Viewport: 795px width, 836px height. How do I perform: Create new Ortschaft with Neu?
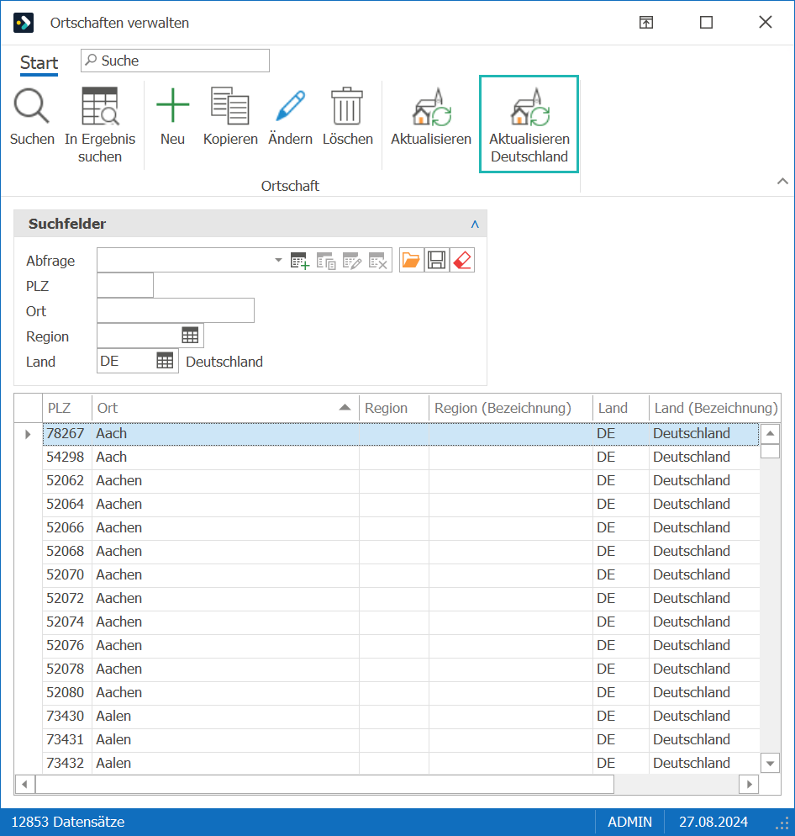click(172, 106)
